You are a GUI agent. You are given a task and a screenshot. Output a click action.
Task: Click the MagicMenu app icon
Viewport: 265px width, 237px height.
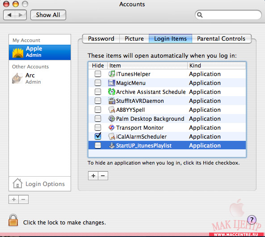pyautogui.click(x=112, y=83)
